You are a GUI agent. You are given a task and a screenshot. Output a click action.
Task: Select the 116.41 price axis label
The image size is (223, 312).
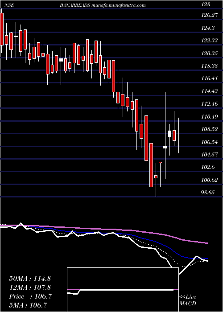209,78
